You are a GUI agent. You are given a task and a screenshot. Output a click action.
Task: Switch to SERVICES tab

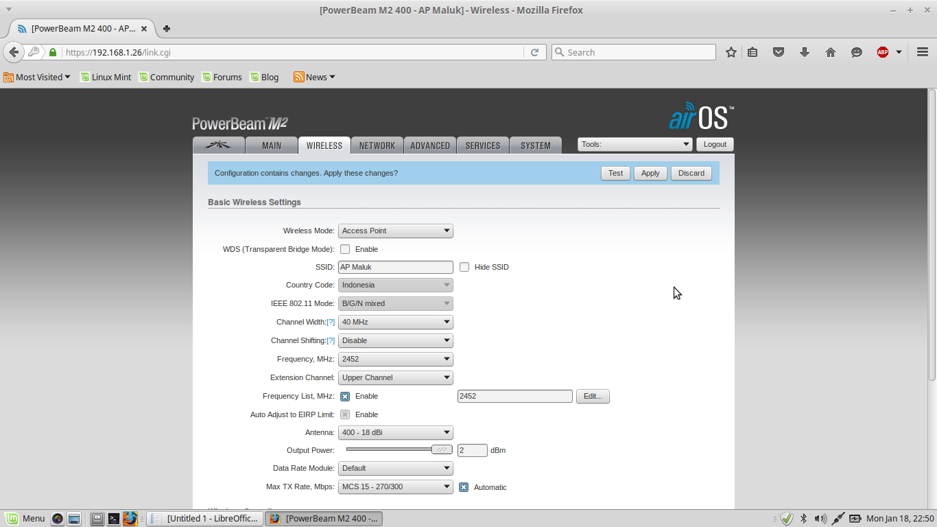483,145
